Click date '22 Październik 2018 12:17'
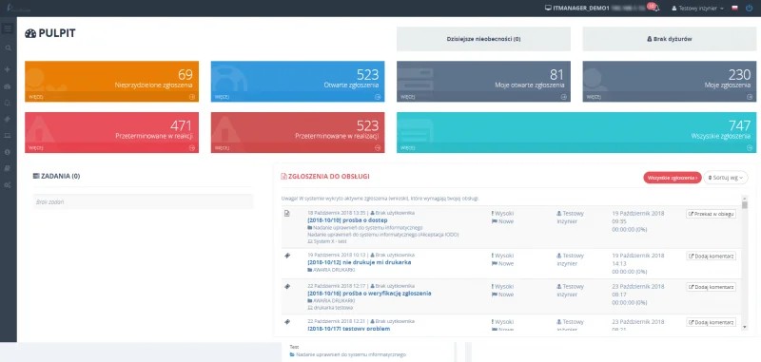 tap(337, 286)
